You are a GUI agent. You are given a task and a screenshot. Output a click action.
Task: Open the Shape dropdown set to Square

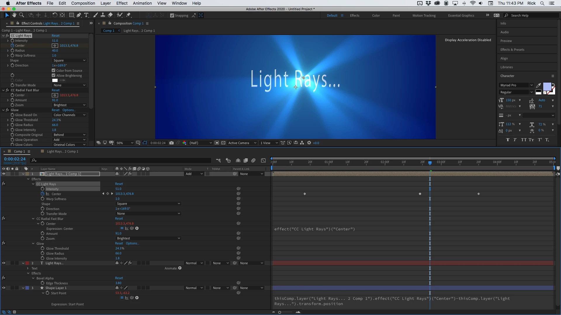pyautogui.click(x=70, y=60)
